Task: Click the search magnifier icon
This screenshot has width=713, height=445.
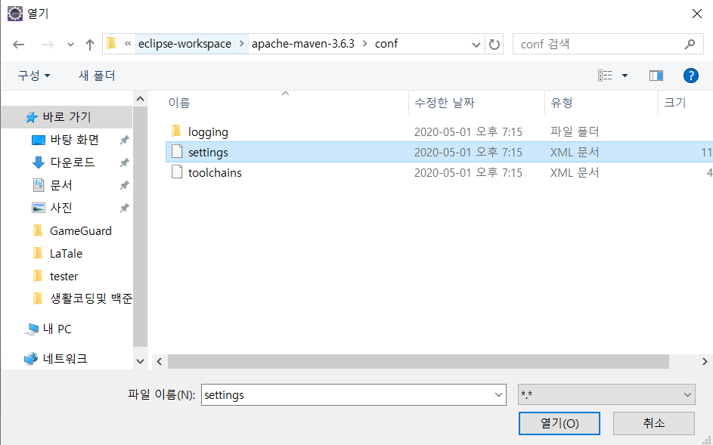Action: point(690,44)
